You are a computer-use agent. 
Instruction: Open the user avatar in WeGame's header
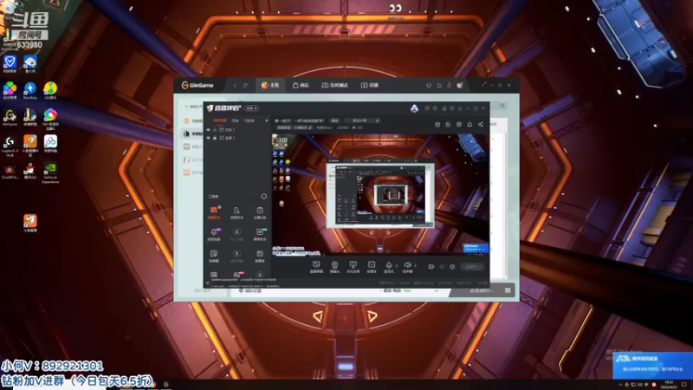tap(460, 85)
